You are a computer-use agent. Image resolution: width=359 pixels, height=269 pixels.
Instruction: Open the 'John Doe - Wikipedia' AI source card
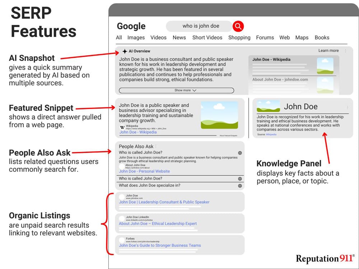[x=293, y=65]
